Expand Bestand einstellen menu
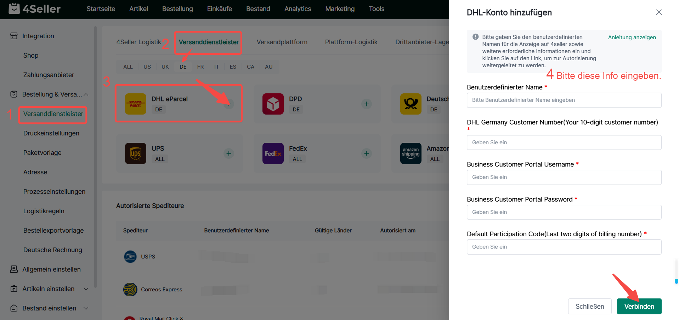 86,308
